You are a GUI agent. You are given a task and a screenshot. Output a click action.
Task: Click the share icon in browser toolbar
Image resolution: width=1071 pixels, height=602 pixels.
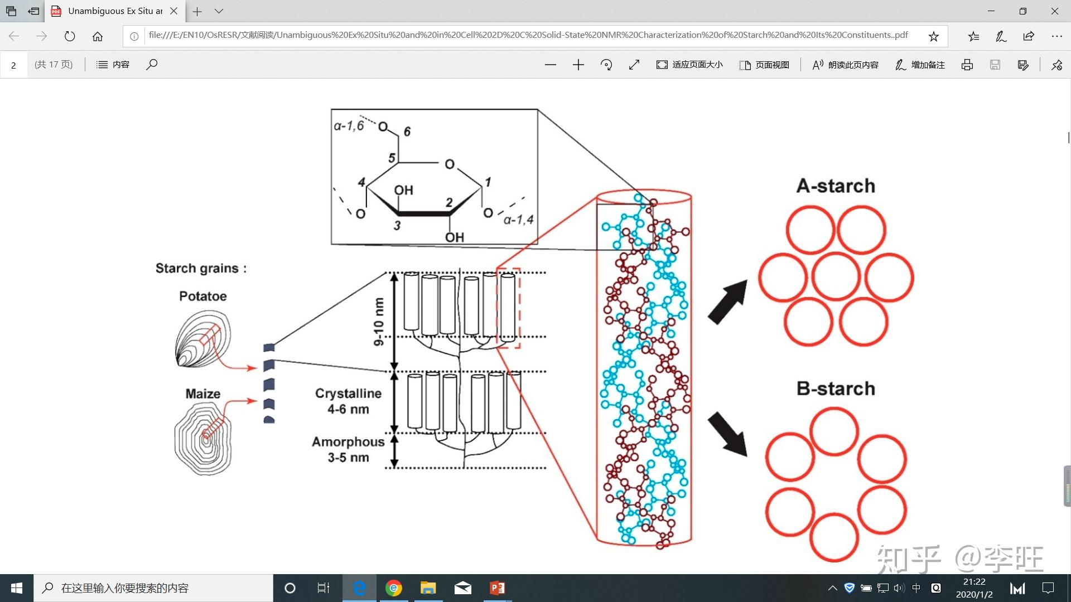click(1029, 36)
